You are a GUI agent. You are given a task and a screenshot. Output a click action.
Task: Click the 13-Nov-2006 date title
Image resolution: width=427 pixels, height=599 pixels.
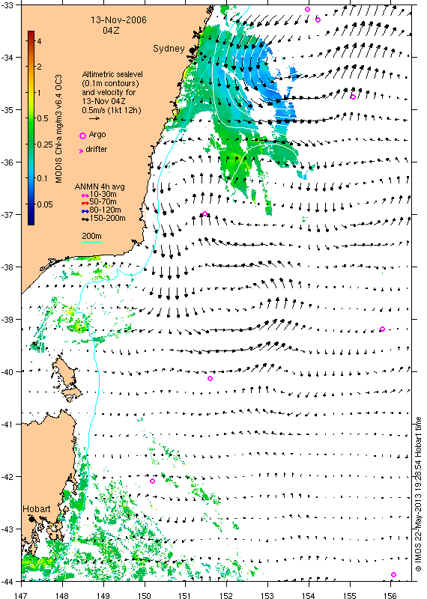(x=118, y=20)
